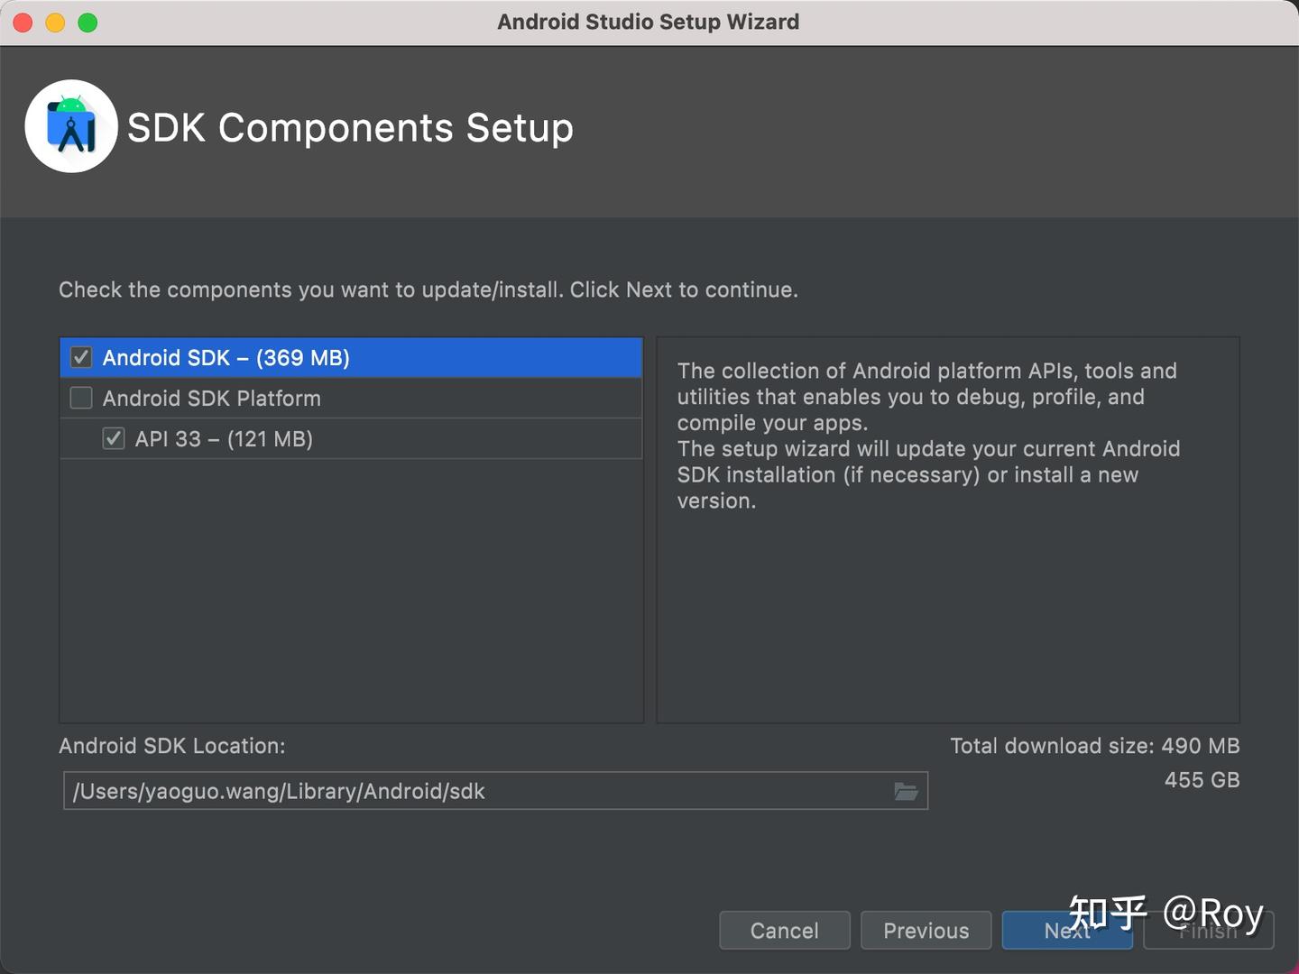Click the Next button
Image resolution: width=1299 pixels, height=974 pixels.
pyautogui.click(x=1067, y=930)
